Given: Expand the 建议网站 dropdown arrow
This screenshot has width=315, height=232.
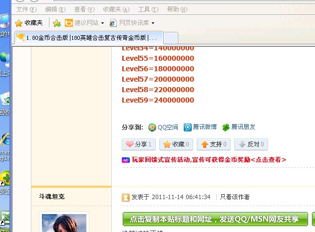Looking at the screenshot, I should coord(102,23).
